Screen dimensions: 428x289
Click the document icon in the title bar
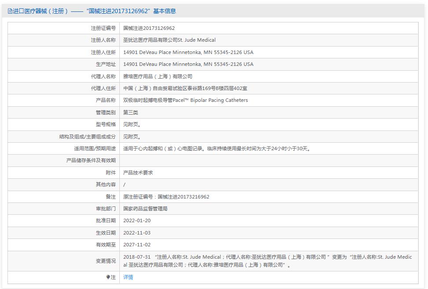[x=10, y=11]
